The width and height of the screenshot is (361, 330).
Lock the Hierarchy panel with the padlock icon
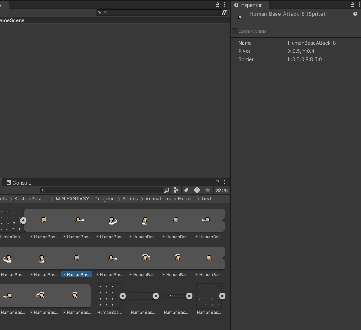point(217,4)
